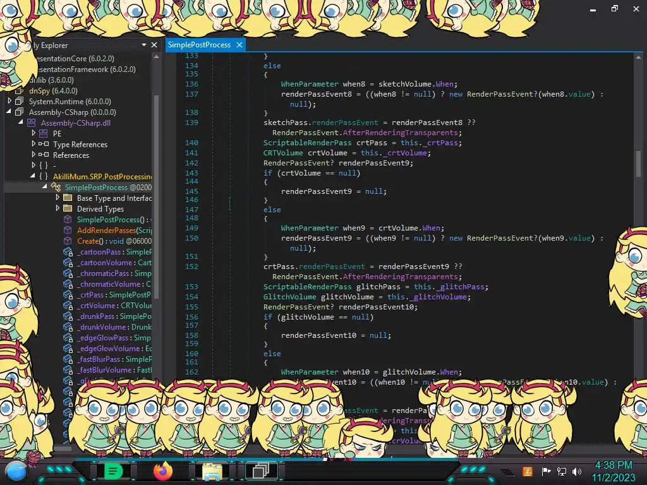Screen dimensions: 647x485
Task: Click _crtPass reference on line 140
Action: (x=442, y=143)
